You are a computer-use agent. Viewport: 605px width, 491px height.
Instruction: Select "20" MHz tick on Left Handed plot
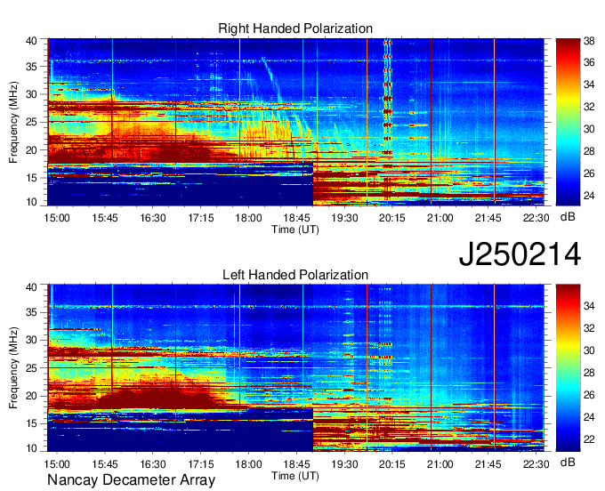tap(31, 396)
